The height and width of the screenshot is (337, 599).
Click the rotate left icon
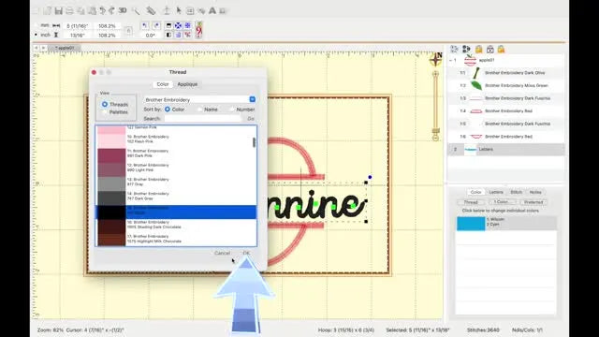pyautogui.click(x=145, y=25)
